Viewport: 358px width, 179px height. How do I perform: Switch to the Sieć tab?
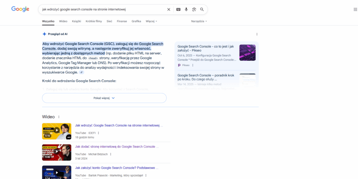[109, 21]
